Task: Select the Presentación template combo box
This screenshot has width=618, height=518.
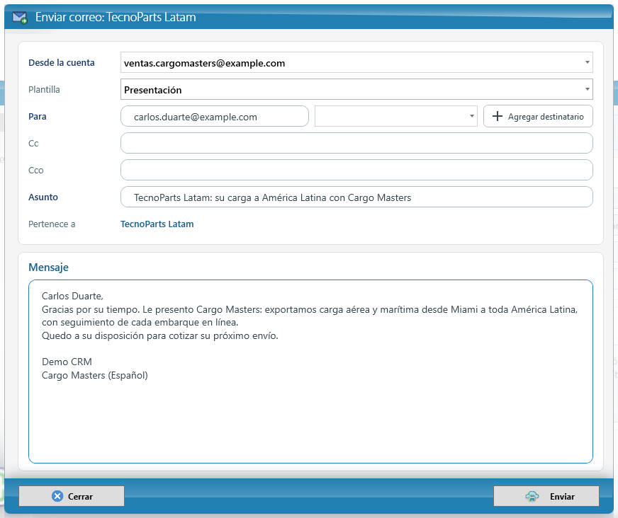Action: coord(356,89)
